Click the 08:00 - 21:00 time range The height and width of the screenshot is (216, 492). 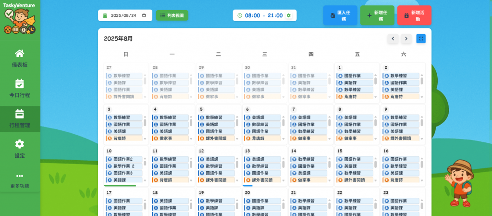[x=264, y=15]
